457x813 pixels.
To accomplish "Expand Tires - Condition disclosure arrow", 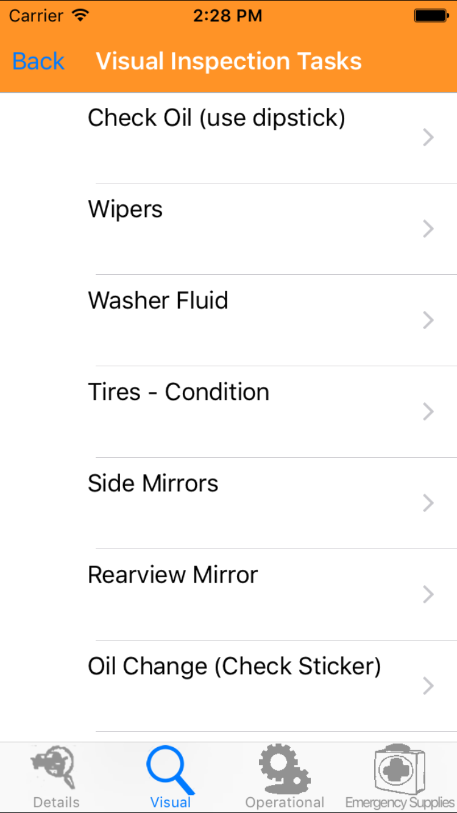I will coord(428,412).
